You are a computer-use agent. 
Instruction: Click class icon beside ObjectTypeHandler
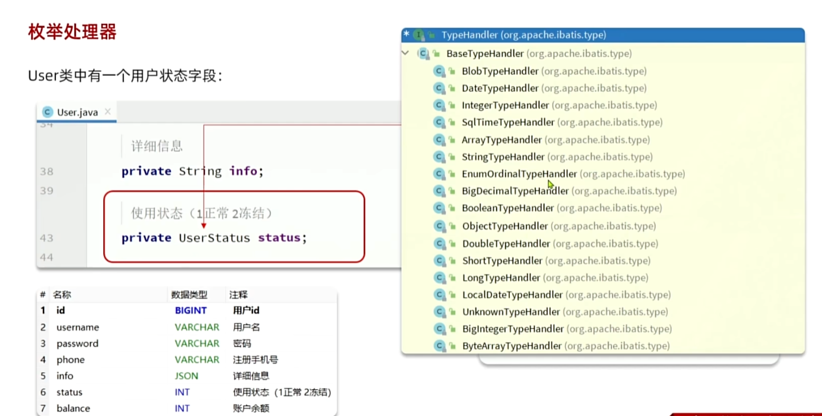click(x=439, y=227)
